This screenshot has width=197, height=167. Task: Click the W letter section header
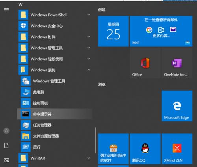click(20, 5)
